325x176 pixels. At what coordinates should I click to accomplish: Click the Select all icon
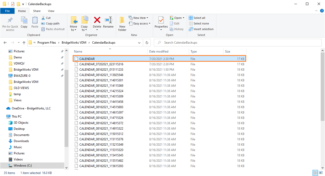coord(191,18)
